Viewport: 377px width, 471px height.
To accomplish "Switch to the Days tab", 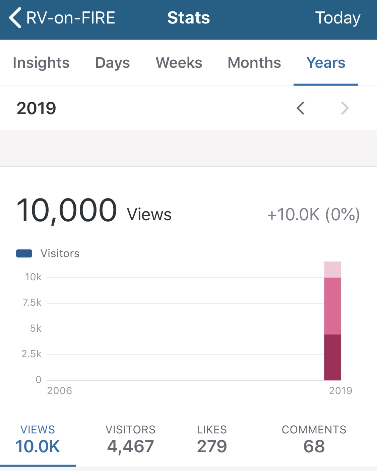I will pos(113,63).
